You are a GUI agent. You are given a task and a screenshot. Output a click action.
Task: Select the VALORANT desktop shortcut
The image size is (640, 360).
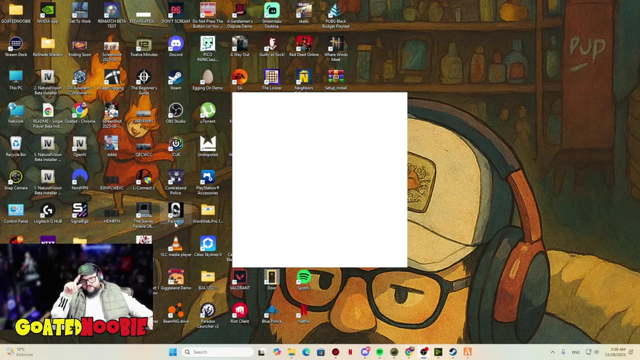click(x=239, y=280)
